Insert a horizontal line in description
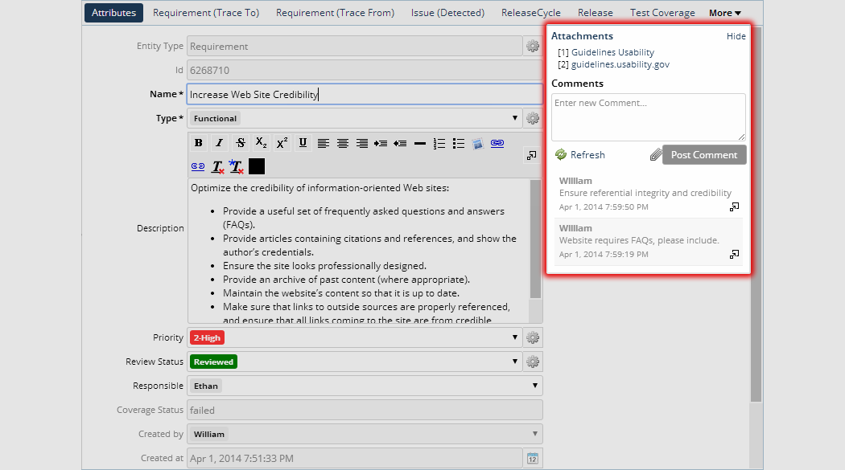Viewport: 845px width, 470px height. click(419, 144)
